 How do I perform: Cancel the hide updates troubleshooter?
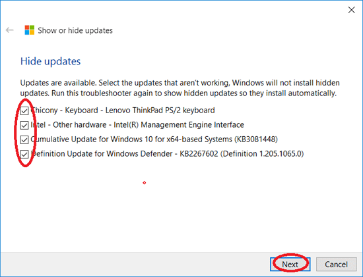[x=336, y=264]
